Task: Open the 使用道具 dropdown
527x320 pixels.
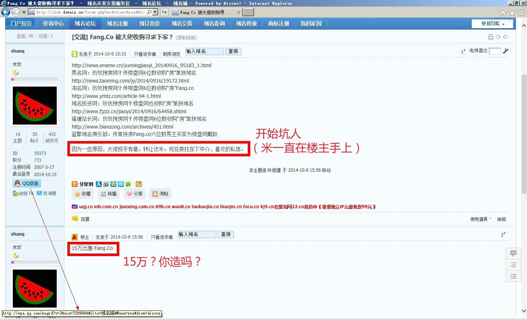Action: click(480, 219)
